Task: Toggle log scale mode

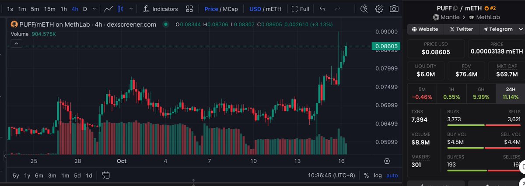Action: 378,175
